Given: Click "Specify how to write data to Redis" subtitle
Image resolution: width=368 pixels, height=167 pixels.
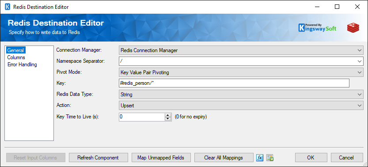Looking at the screenshot, I should 44,32.
